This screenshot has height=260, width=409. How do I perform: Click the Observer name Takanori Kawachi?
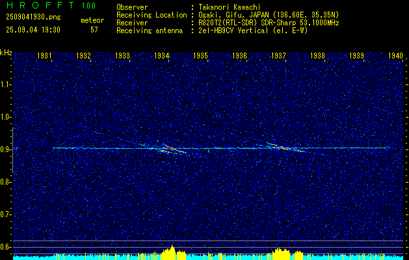coord(230,7)
